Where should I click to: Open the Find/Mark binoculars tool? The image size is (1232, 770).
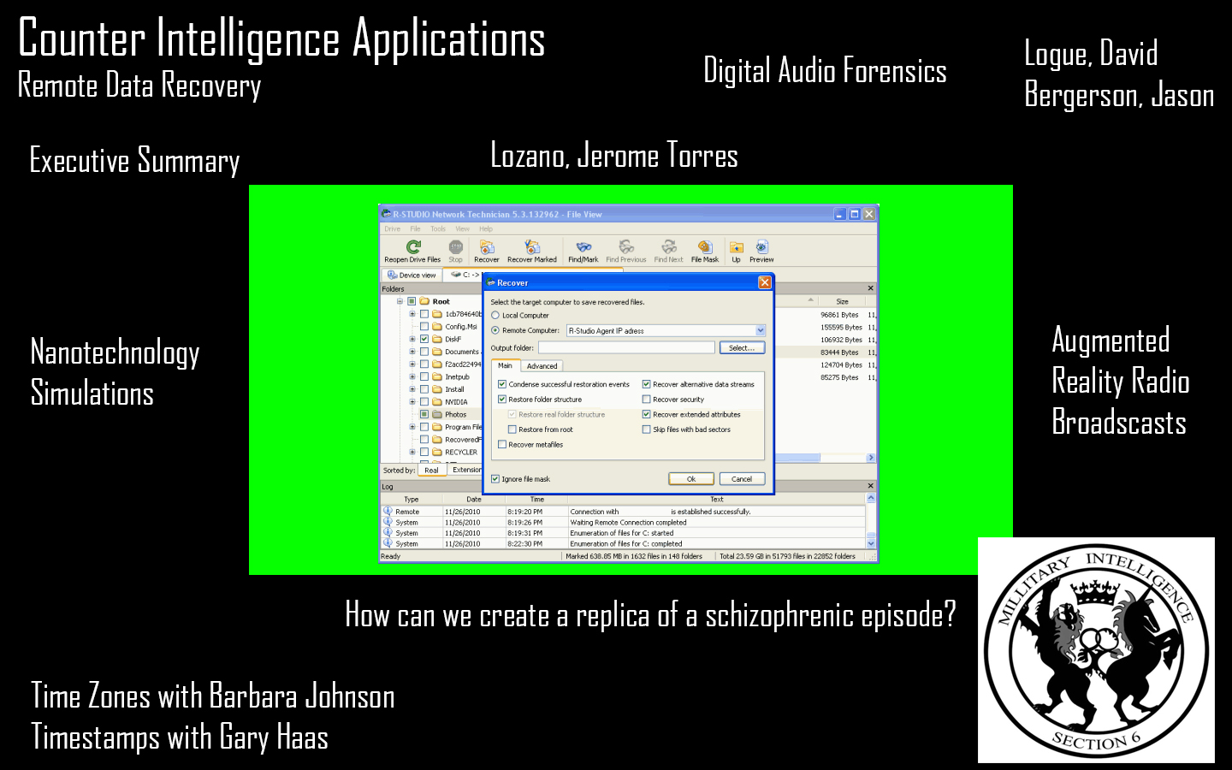(x=583, y=248)
